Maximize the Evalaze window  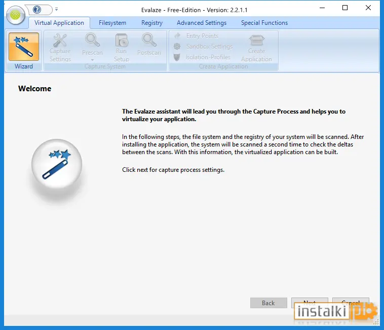pyautogui.click(x=345, y=8)
